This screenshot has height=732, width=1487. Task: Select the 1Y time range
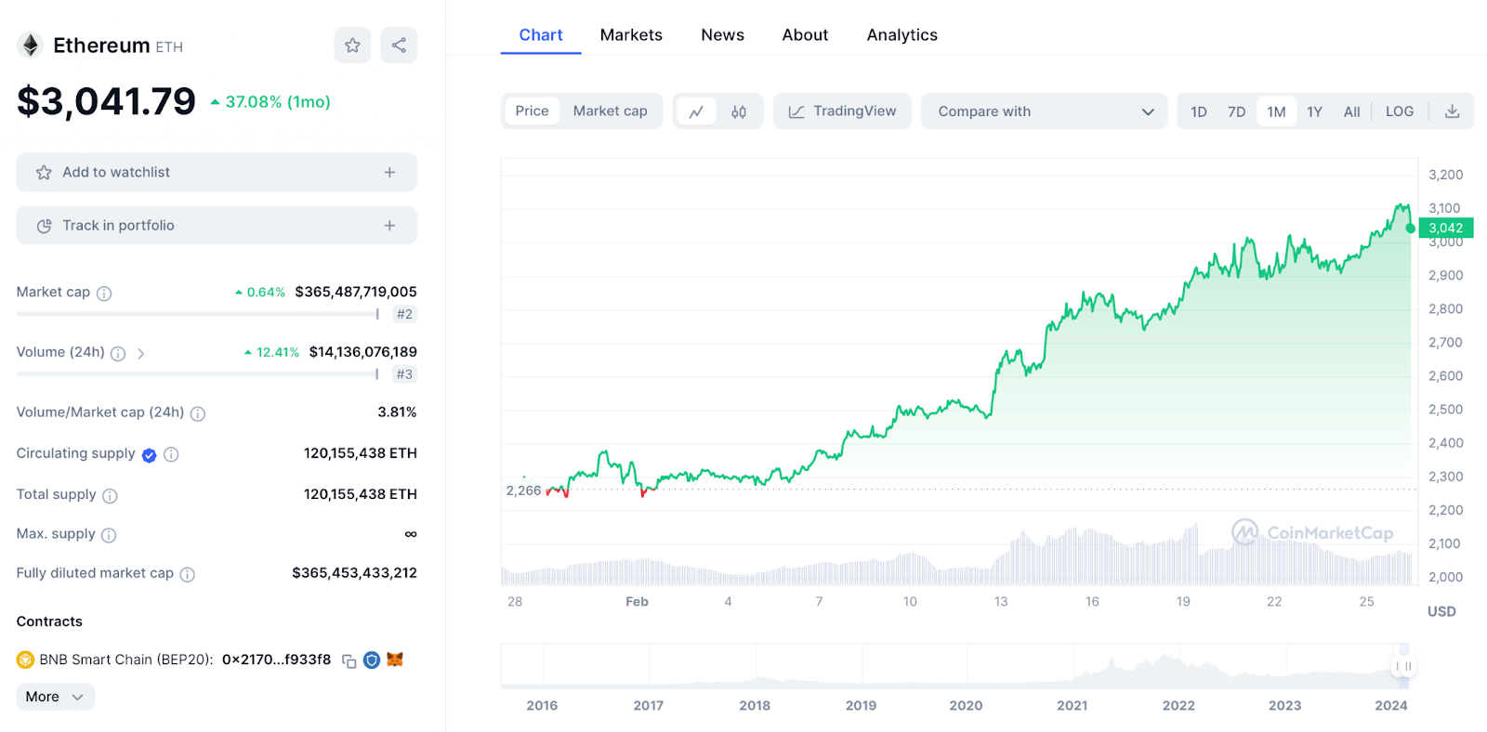point(1314,111)
